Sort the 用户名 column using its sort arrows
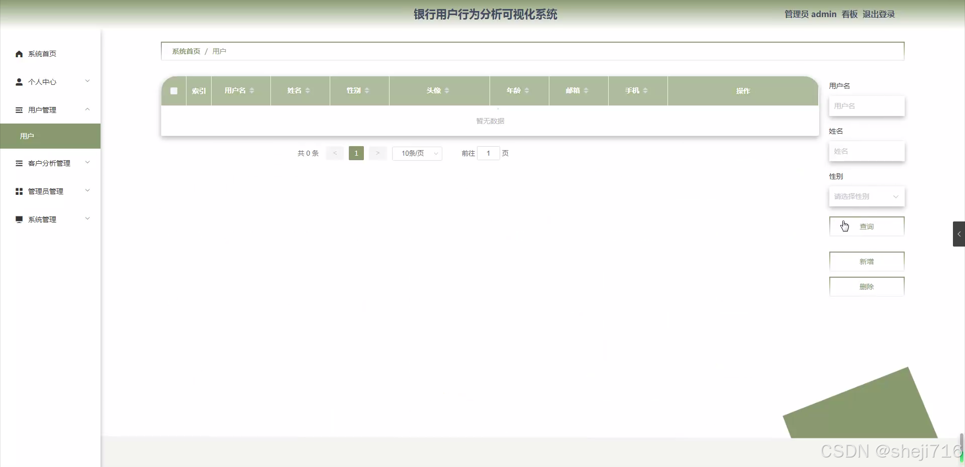 [253, 91]
